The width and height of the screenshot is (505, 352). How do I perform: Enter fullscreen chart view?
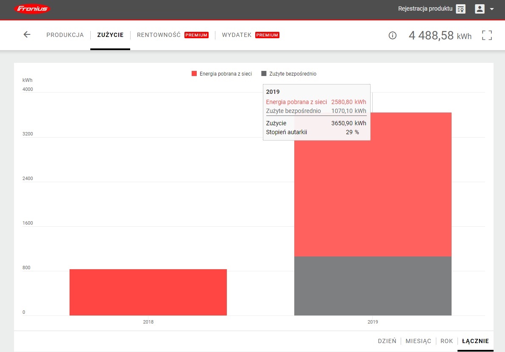pos(487,35)
